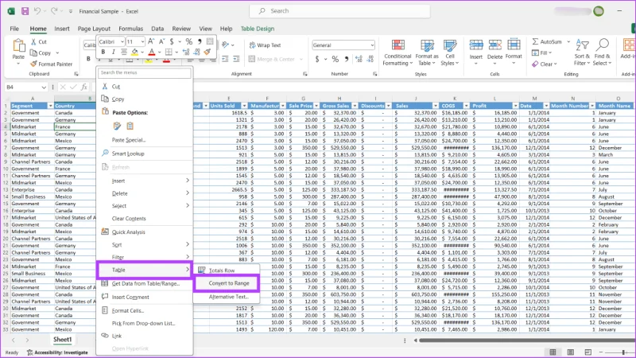Click Paste Special in context menu
The image size is (636, 358).
145,140
